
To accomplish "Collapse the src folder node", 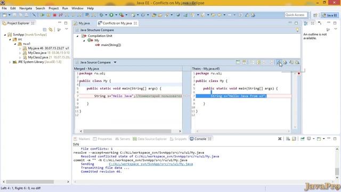I will [x=10, y=39].
